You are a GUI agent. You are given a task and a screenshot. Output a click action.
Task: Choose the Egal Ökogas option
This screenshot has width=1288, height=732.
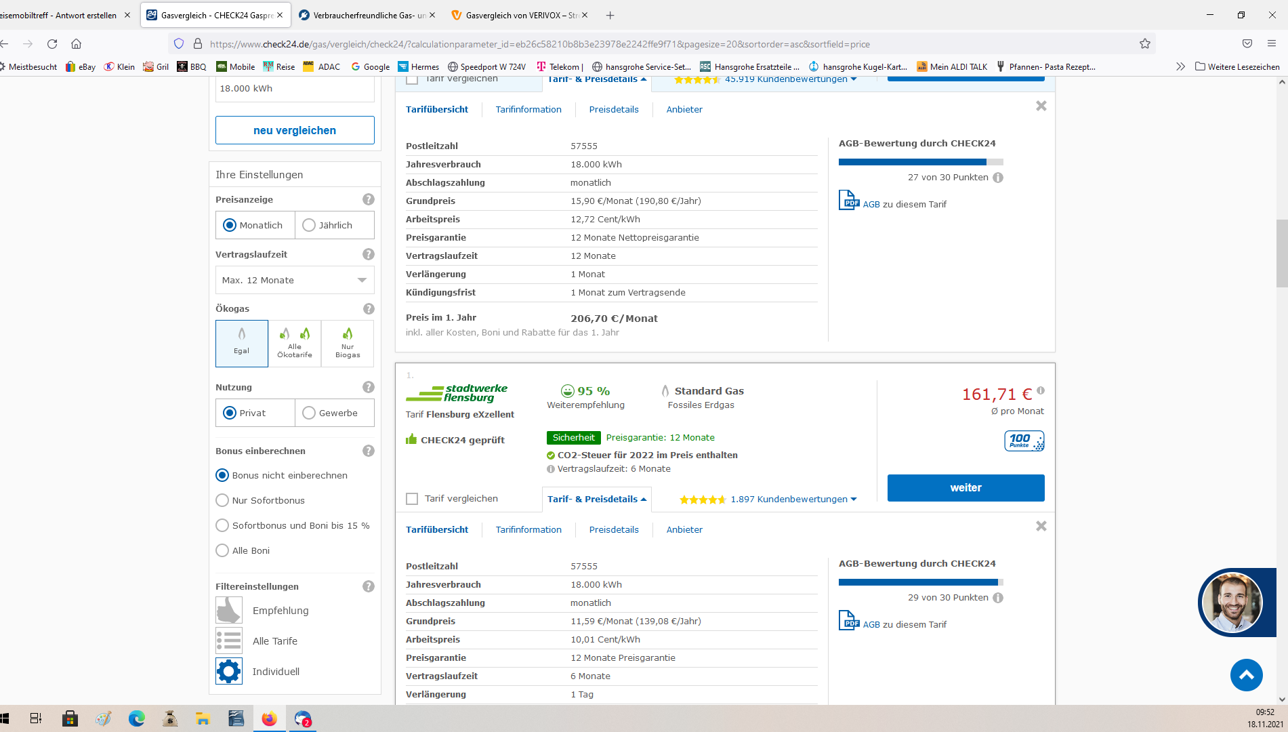pyautogui.click(x=242, y=343)
